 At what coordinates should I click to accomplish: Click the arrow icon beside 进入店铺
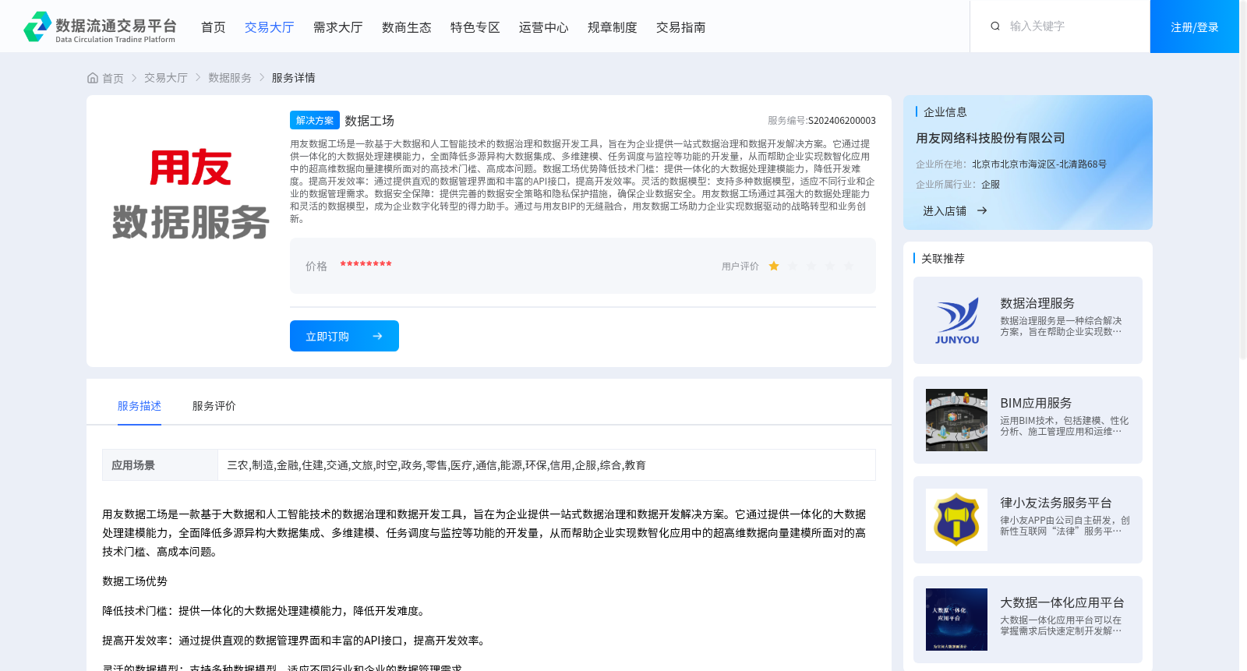coord(982,210)
